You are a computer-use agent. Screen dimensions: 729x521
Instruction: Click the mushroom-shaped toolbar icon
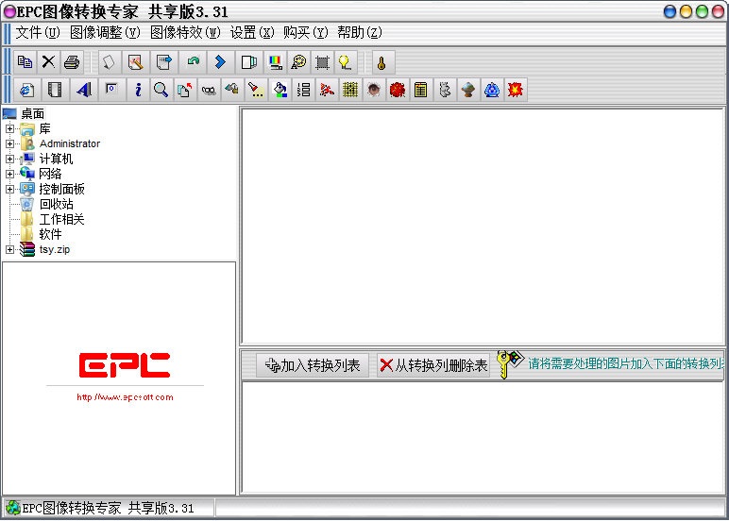pos(468,90)
